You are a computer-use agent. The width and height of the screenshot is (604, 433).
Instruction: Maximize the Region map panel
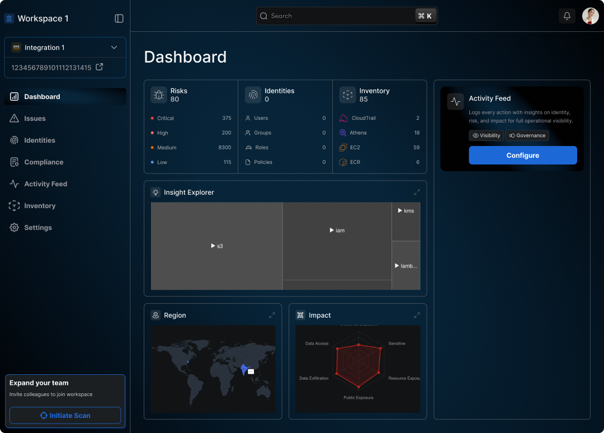click(x=272, y=315)
